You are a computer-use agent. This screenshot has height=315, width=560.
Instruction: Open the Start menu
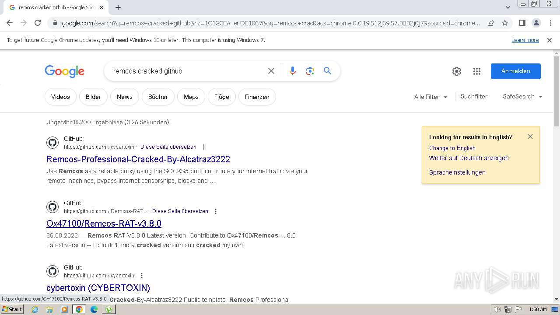click(12, 309)
